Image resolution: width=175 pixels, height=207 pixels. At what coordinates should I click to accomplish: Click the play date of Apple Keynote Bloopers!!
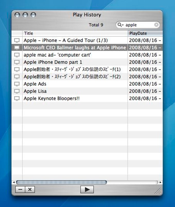[145, 98]
